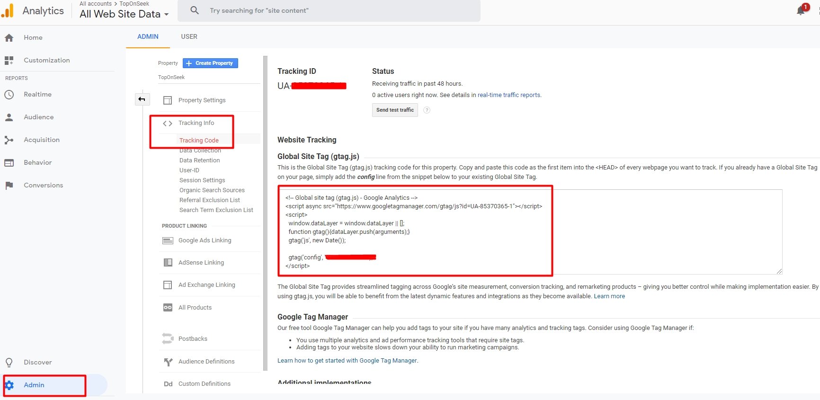Open Realtime reports clock icon
This screenshot has width=820, height=400.
[9, 95]
